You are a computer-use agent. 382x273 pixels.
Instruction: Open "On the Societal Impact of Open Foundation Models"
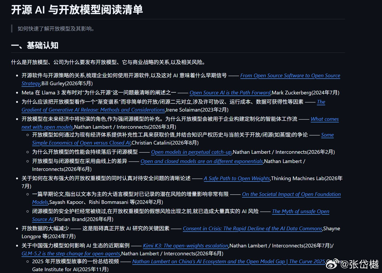(x=291, y=194)
